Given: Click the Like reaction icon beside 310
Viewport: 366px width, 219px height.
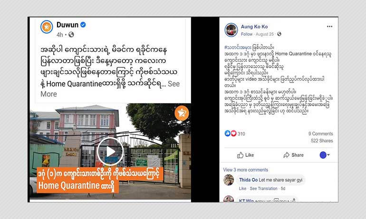Looking at the screenshot, I should point(227,133).
